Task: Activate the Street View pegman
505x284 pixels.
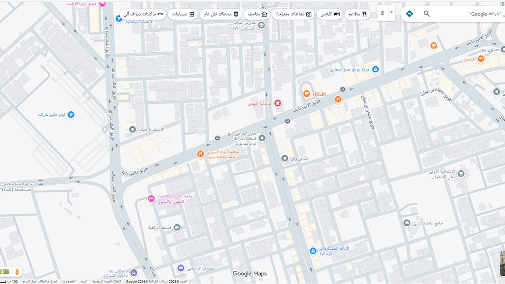Action: [17, 272]
